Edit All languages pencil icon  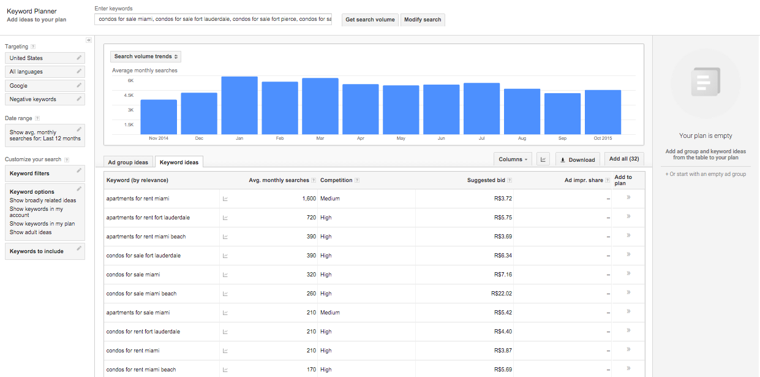(79, 72)
